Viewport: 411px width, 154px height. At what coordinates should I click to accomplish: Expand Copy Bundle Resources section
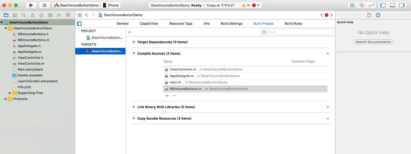(134, 118)
